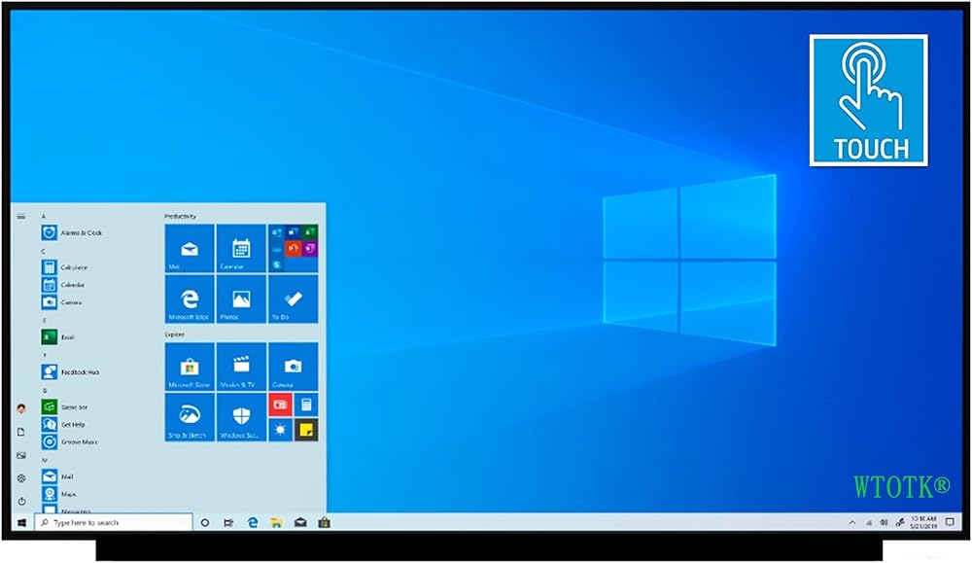Open the Store bag pinned to the taskbar
The height and width of the screenshot is (563, 972).
(x=325, y=523)
